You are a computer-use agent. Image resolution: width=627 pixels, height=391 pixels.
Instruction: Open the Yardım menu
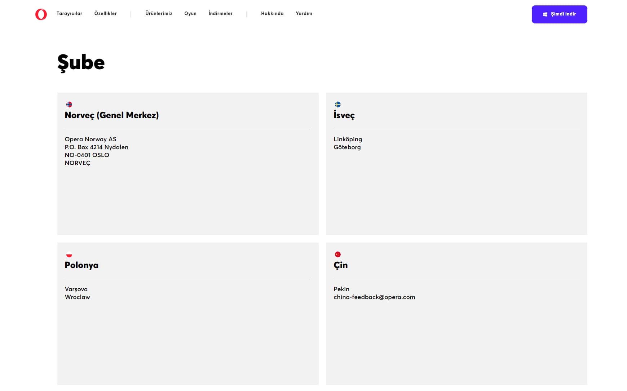tap(304, 13)
